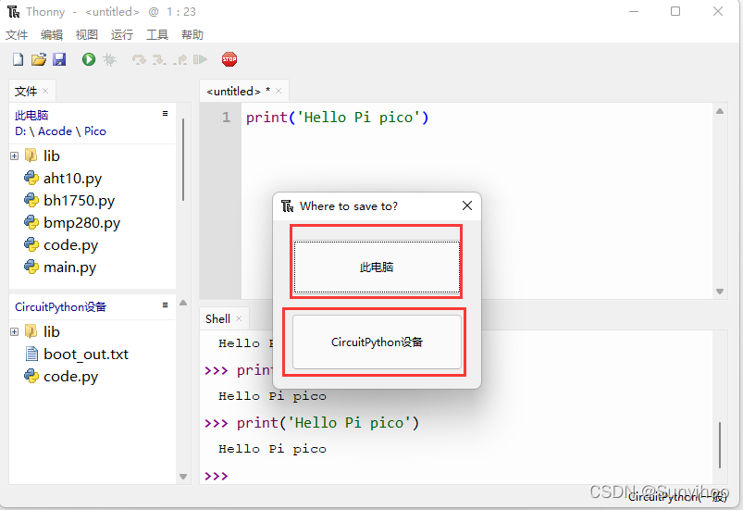The height and width of the screenshot is (510, 743).
Task: Click the editor scrollbar up arrow
Action: tap(720, 111)
